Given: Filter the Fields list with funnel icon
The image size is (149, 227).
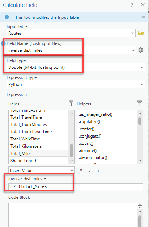Looking at the screenshot, I should pos(71,104).
